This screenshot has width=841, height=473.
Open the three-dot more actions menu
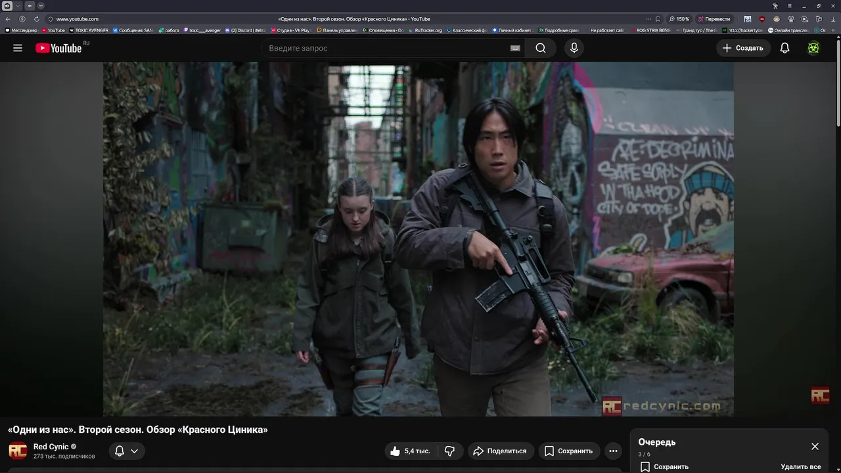[613, 451]
